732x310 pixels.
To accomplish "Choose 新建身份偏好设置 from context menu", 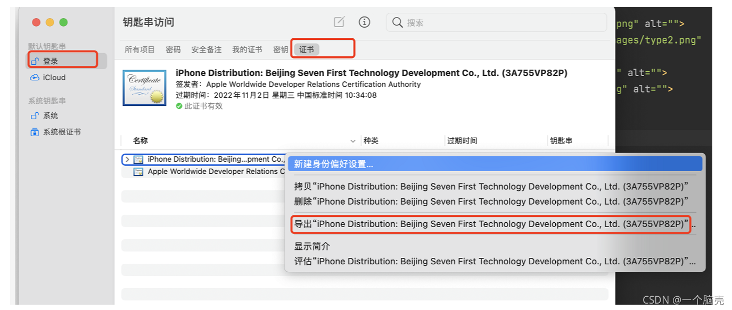I will coord(495,164).
